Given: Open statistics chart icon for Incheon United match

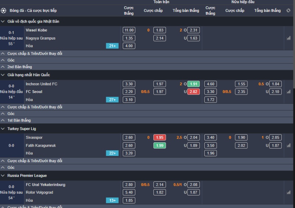Looking at the screenshot, I should (288, 92).
